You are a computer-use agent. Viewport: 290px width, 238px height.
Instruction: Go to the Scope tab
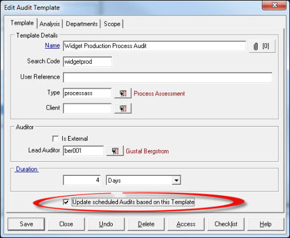point(112,24)
